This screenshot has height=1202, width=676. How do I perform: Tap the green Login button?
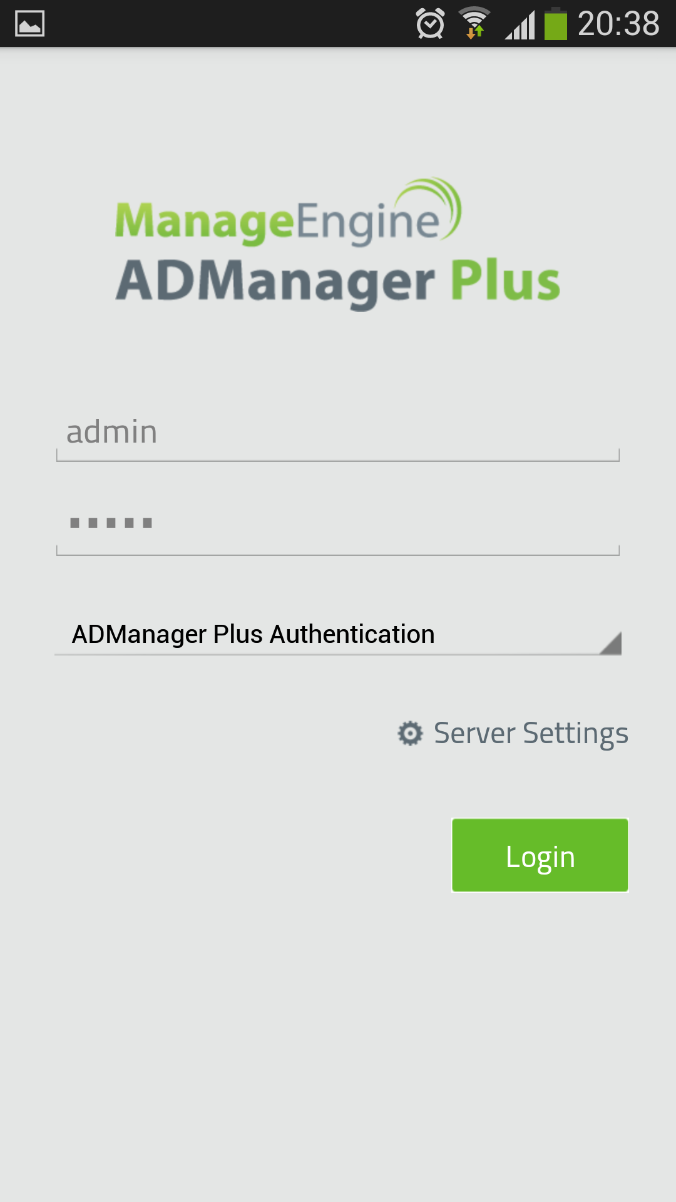click(540, 855)
